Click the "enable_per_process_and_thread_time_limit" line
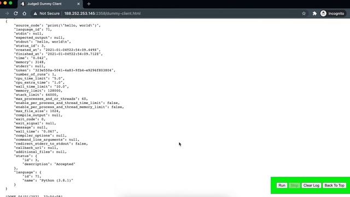This screenshot has width=350, height=197. coord(67,103)
